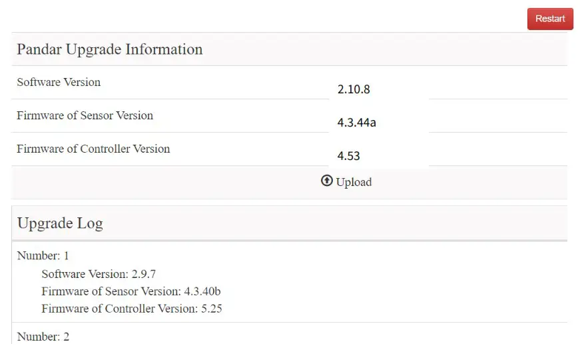Click the log's Firmware of Controller Version label

click(x=118, y=309)
